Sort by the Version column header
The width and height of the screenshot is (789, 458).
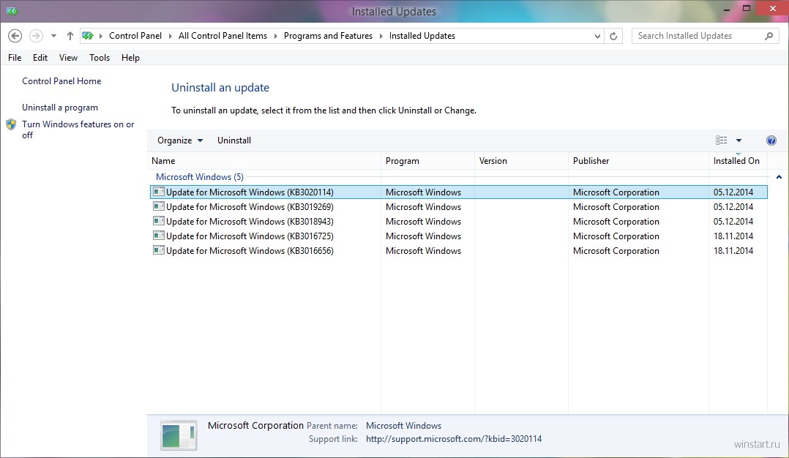[521, 161]
